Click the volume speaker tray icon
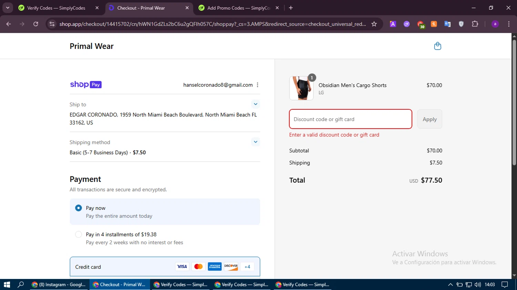The height and width of the screenshot is (290, 517). click(478, 284)
